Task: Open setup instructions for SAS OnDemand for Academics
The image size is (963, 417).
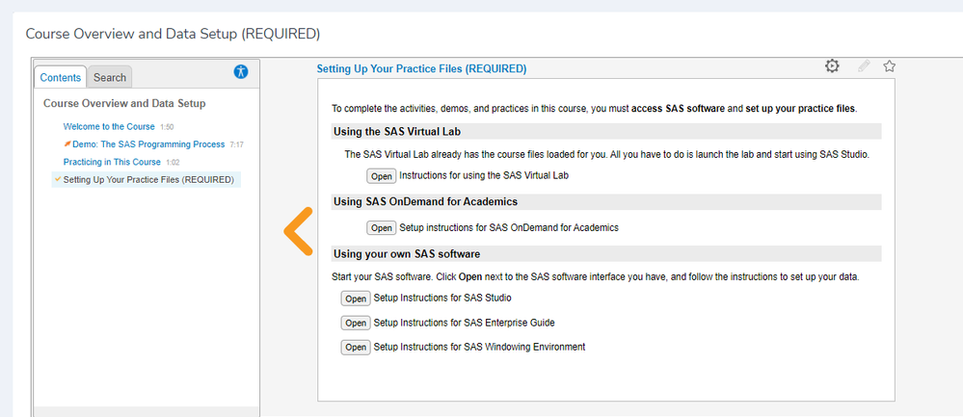Action: click(382, 228)
